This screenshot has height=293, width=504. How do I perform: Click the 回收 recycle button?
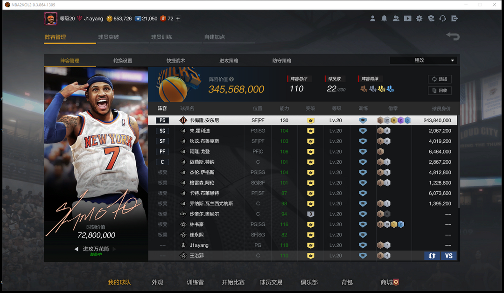tap(440, 91)
